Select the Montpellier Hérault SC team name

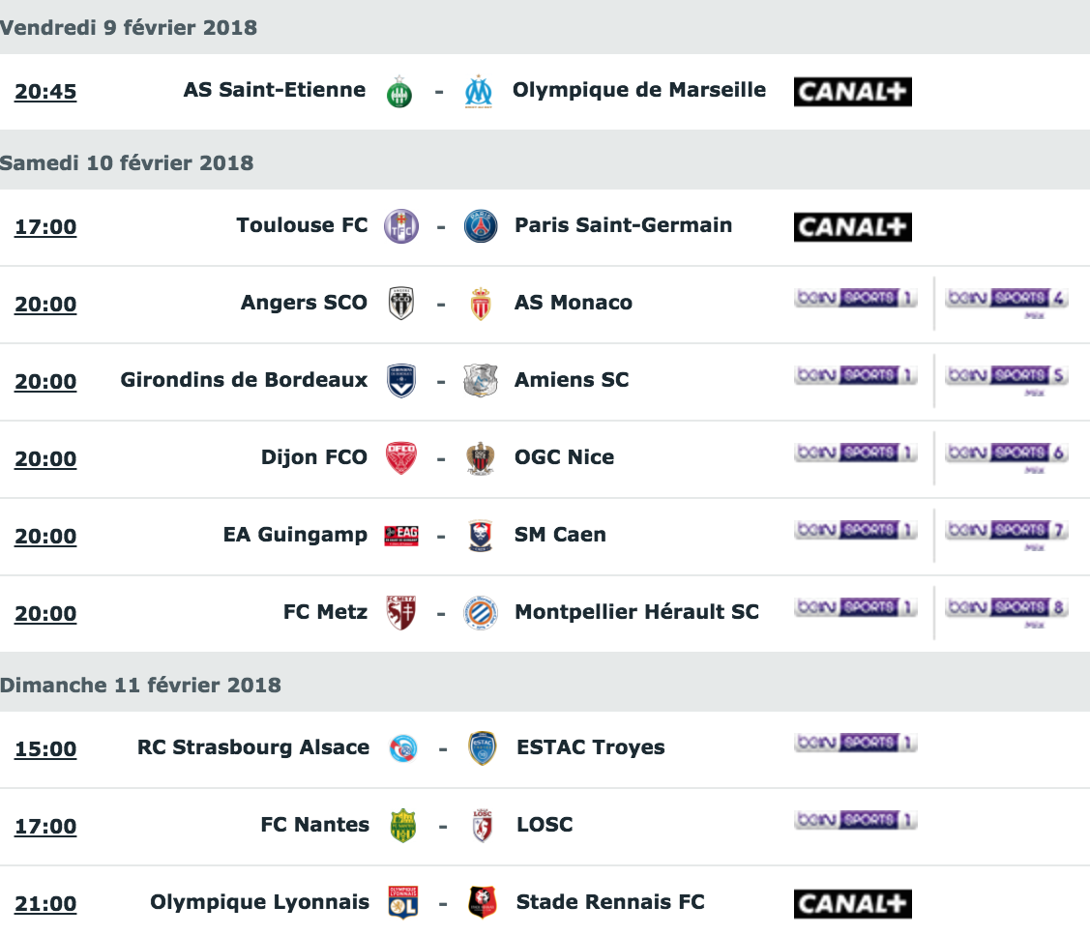pyautogui.click(x=636, y=612)
